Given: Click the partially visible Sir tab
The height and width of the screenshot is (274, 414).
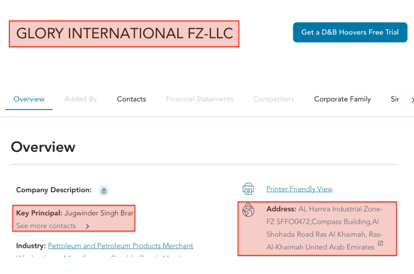Looking at the screenshot, I should (395, 99).
